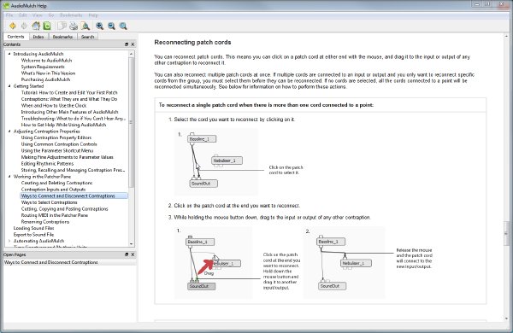Open Editing Rhythmic Patterns topic
Screen dimensions: 513x333
point(47,163)
